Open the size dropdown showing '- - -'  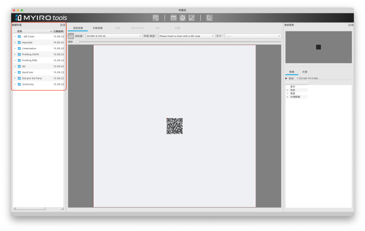click(x=253, y=36)
